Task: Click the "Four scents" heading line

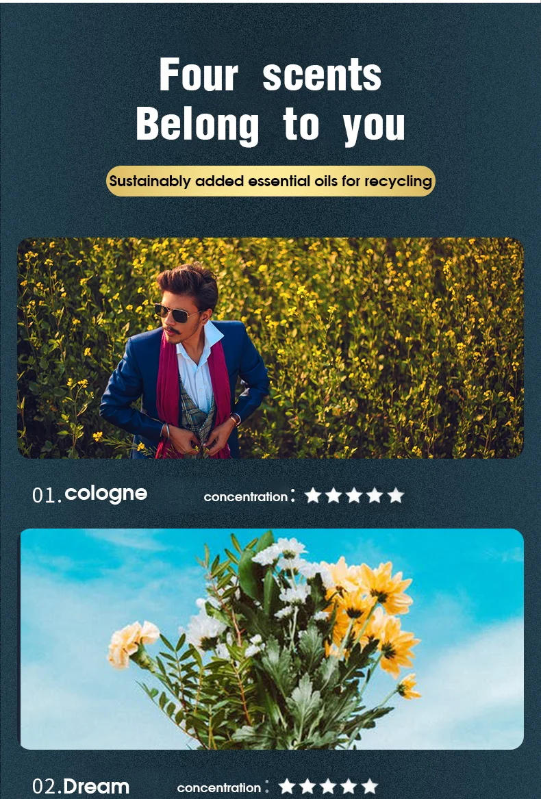Action: (270, 75)
